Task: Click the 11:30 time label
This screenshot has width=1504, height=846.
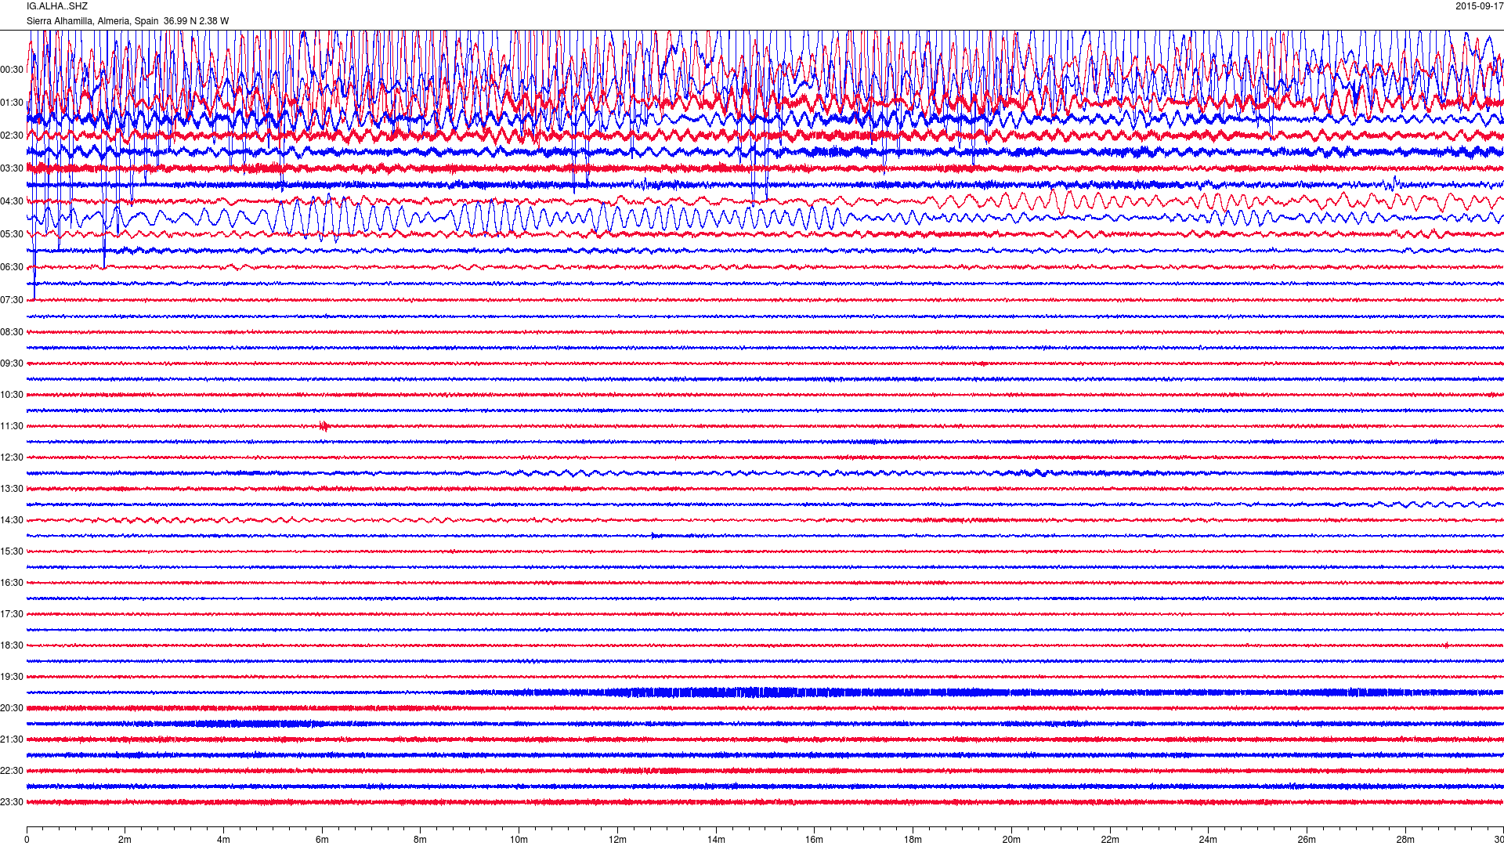Action: coord(12,426)
